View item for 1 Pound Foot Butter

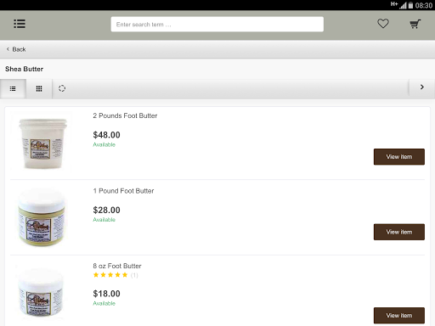click(399, 232)
